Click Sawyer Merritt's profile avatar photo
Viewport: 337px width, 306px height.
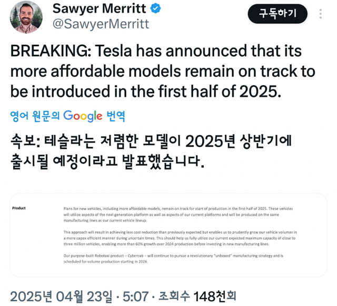point(25,18)
